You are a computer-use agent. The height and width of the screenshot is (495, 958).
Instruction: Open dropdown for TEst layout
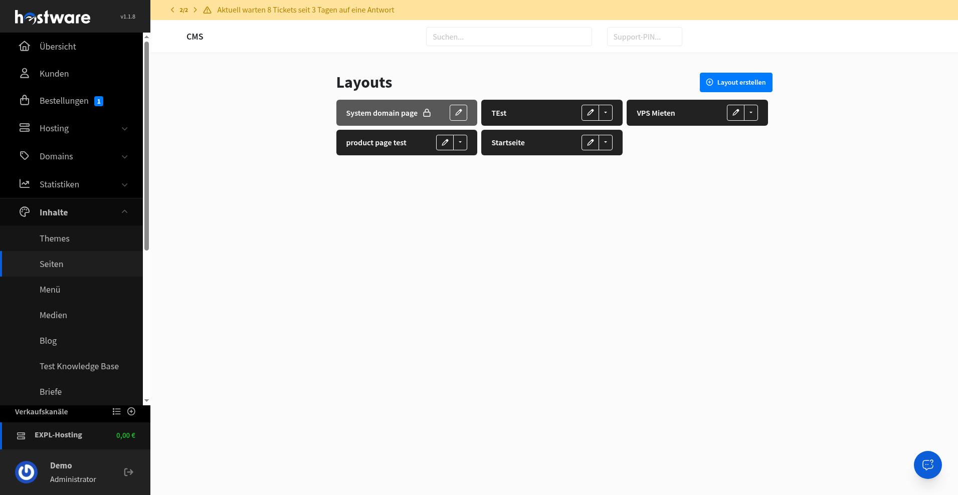pyautogui.click(x=606, y=113)
